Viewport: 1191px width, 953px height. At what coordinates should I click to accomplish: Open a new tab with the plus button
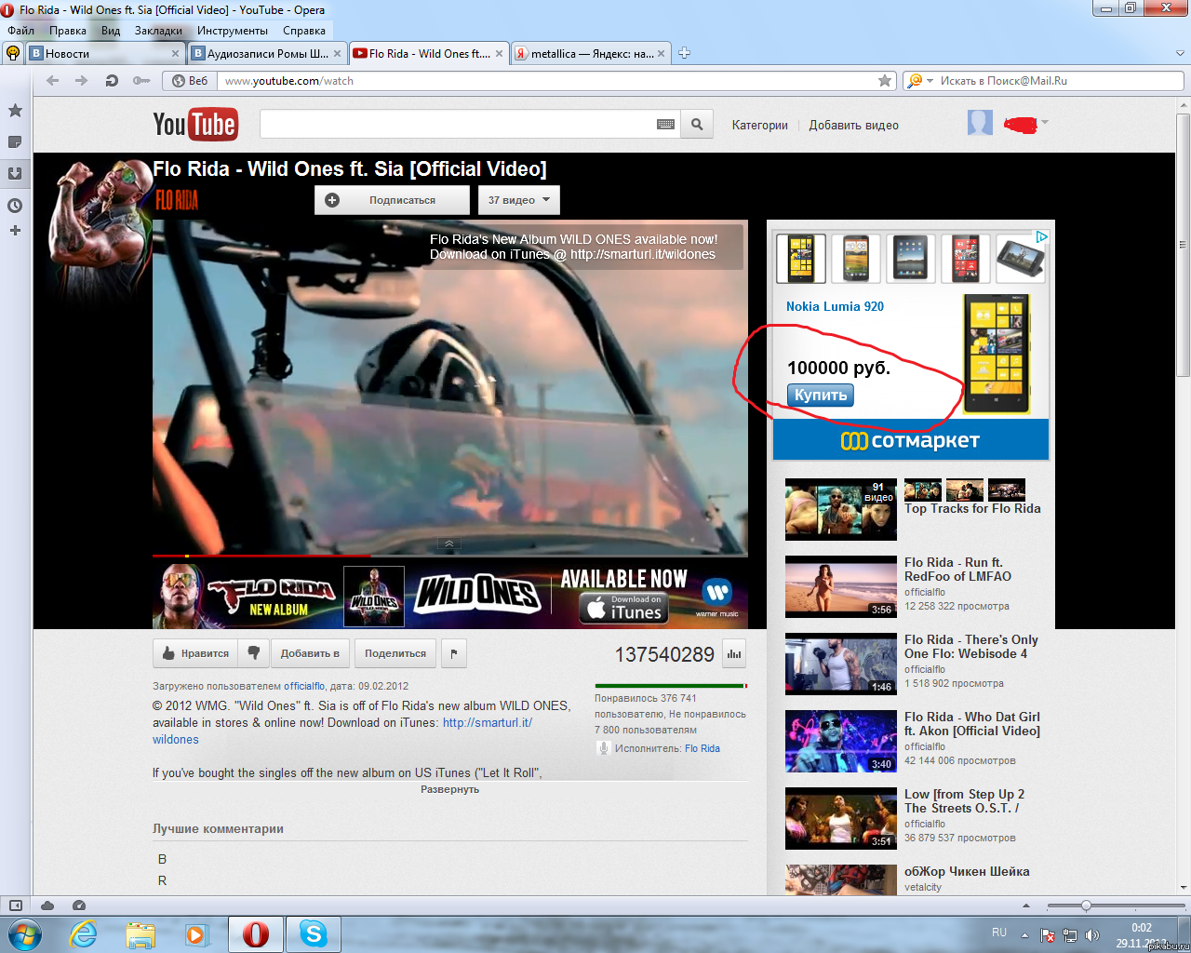684,53
